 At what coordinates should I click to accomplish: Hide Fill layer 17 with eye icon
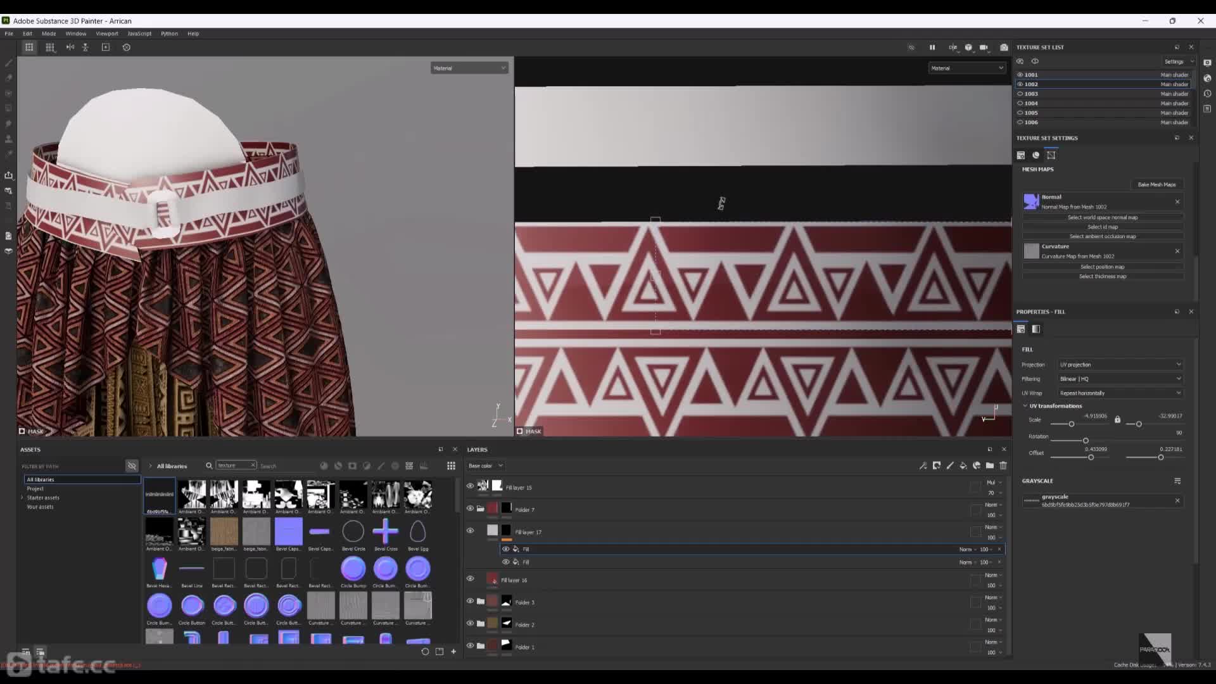pyautogui.click(x=470, y=531)
